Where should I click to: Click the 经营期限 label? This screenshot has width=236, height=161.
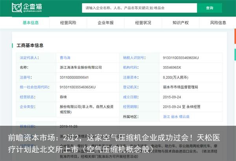[131, 107]
